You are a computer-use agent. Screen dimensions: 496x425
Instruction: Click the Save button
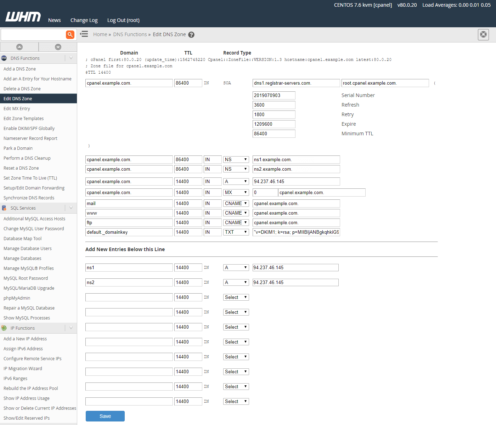click(x=105, y=416)
